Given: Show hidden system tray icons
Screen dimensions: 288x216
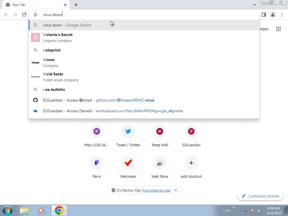Looking at the screenshot, I should (239, 211).
